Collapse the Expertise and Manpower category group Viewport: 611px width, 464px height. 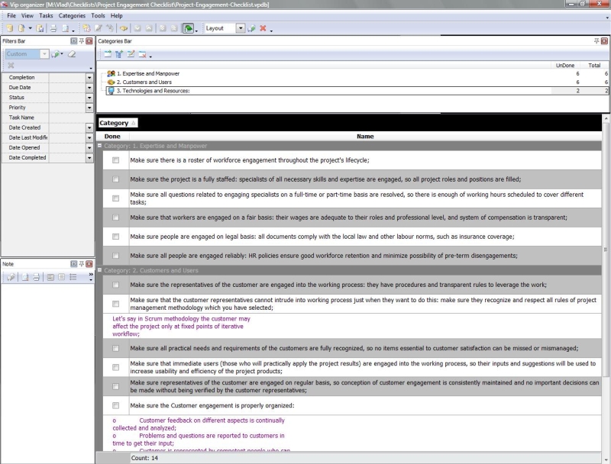99,146
